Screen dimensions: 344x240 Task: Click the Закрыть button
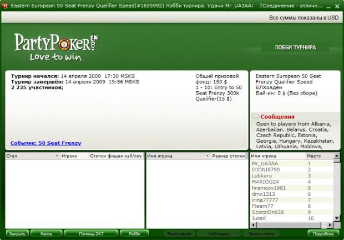(17, 234)
